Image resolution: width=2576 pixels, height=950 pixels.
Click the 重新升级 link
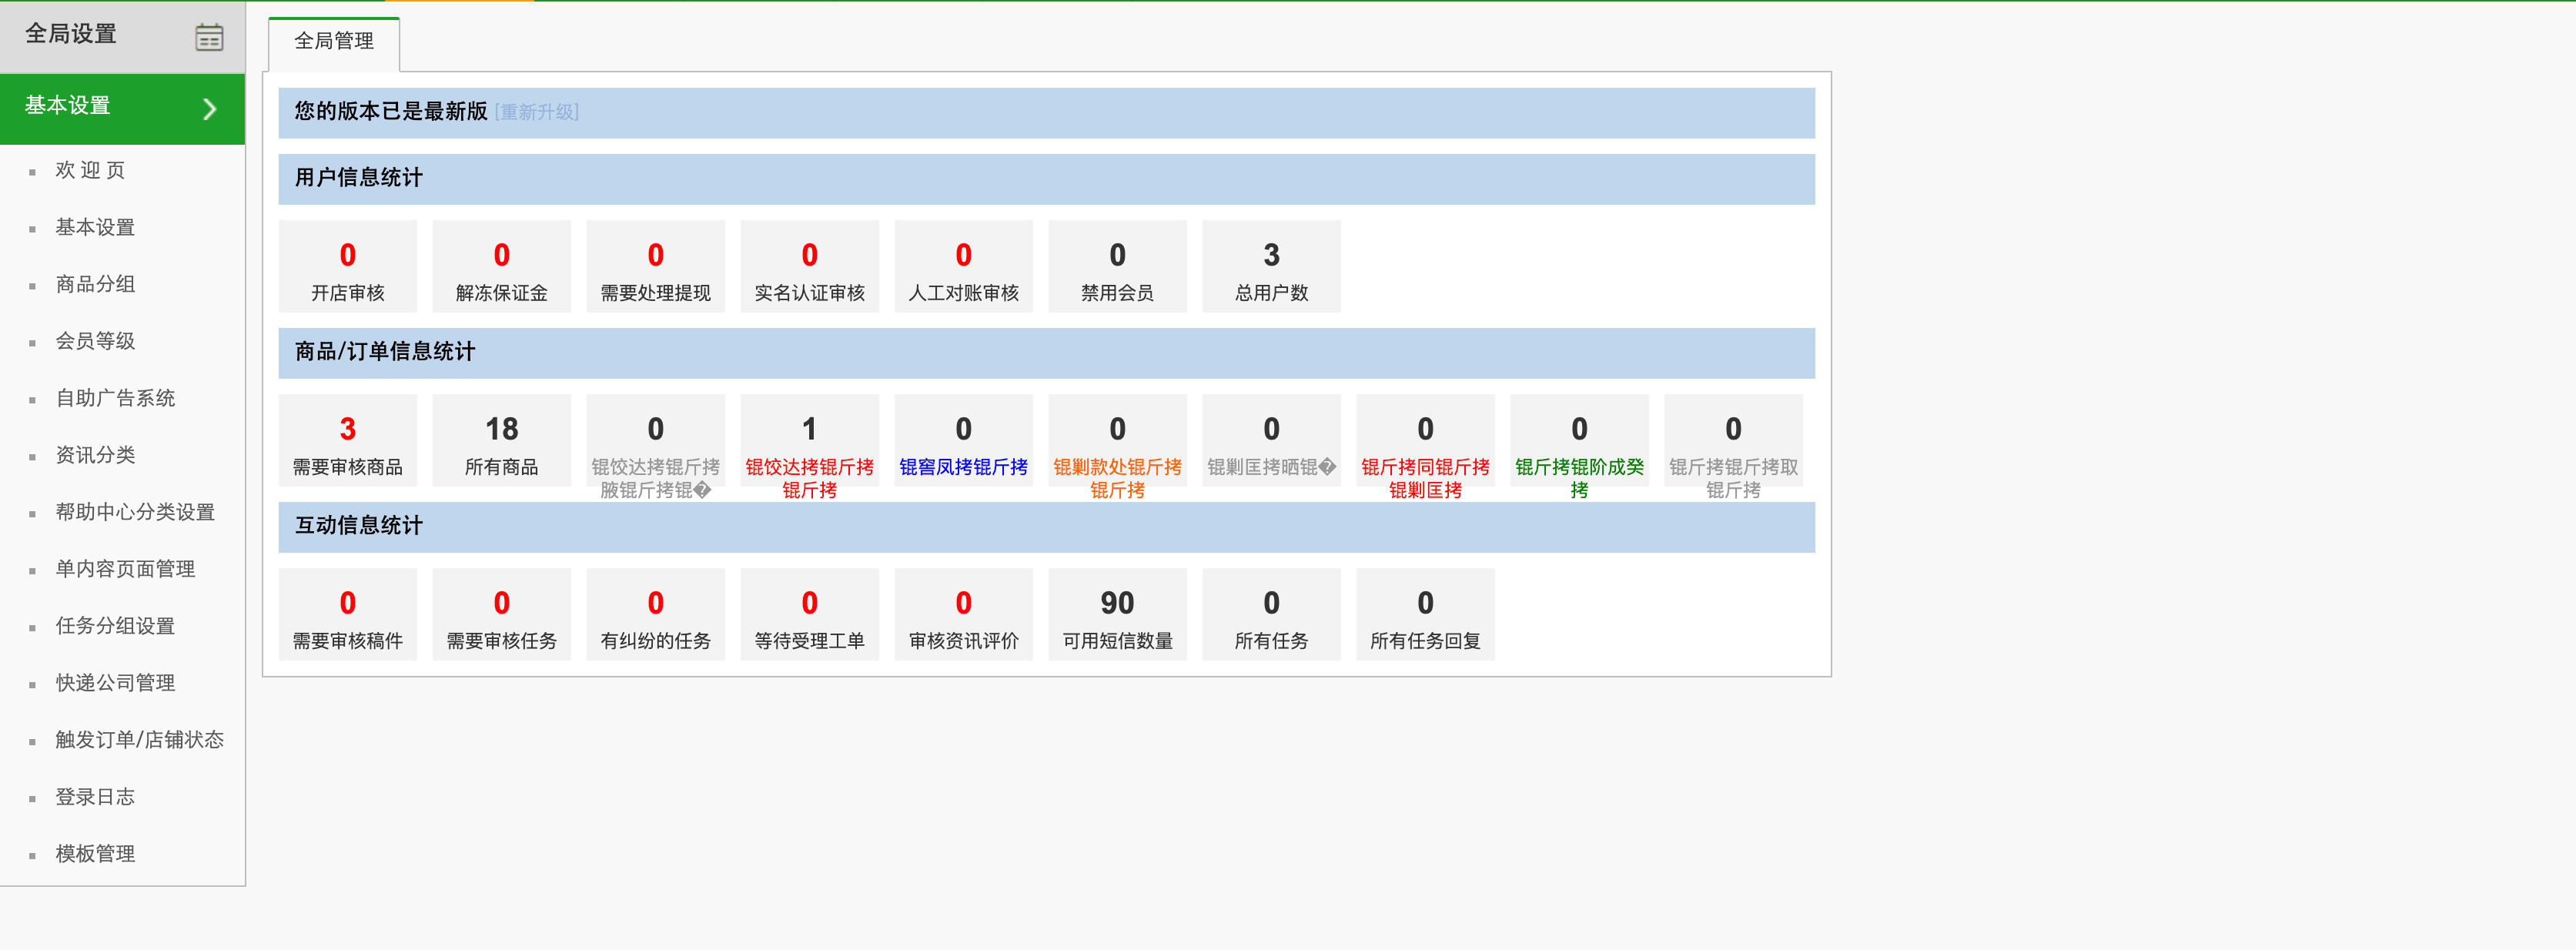click(x=537, y=112)
